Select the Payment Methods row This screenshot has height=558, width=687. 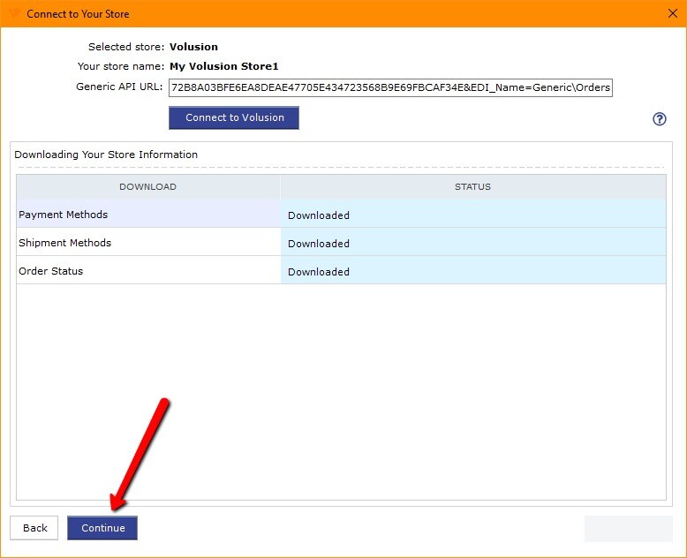pyautogui.click(x=341, y=215)
